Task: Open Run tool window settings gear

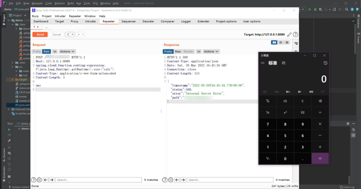Action: (x=348, y=124)
